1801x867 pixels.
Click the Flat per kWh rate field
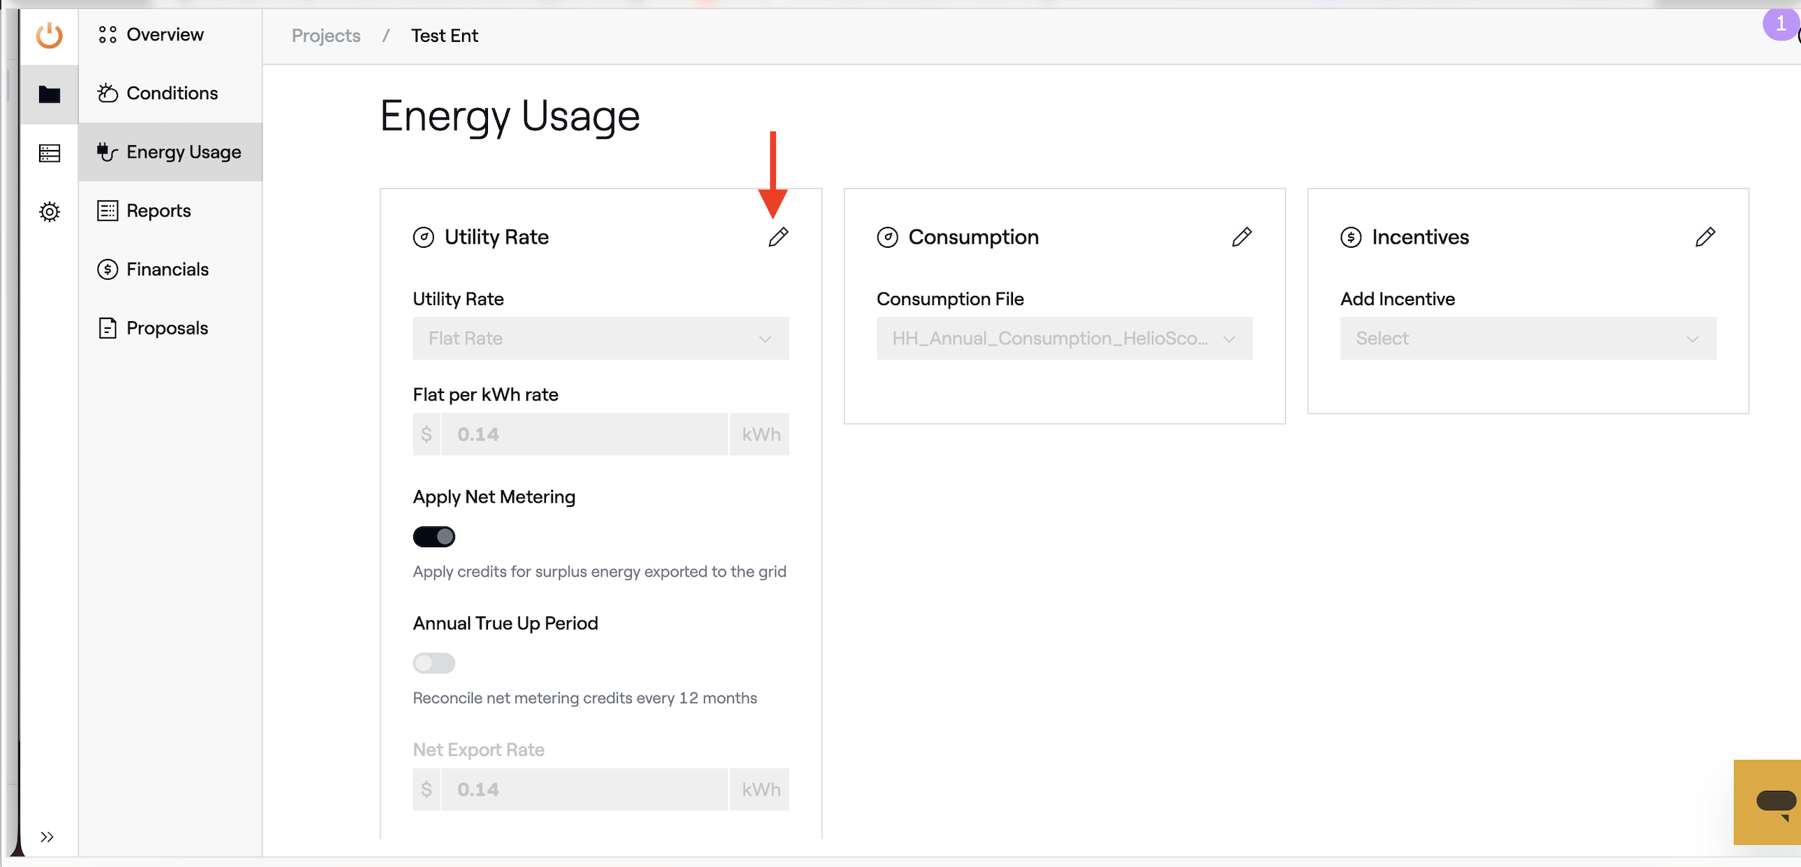click(x=584, y=434)
